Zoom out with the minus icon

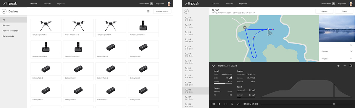tap(345, 66)
